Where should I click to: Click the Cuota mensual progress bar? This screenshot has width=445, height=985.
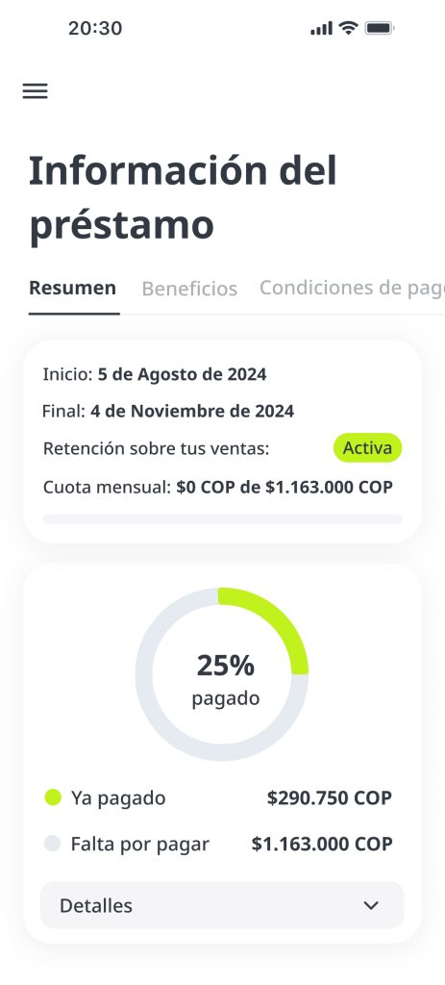222,518
